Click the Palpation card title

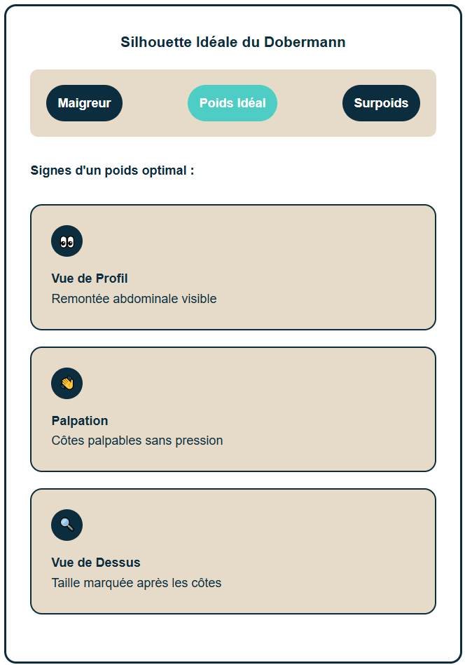(80, 421)
